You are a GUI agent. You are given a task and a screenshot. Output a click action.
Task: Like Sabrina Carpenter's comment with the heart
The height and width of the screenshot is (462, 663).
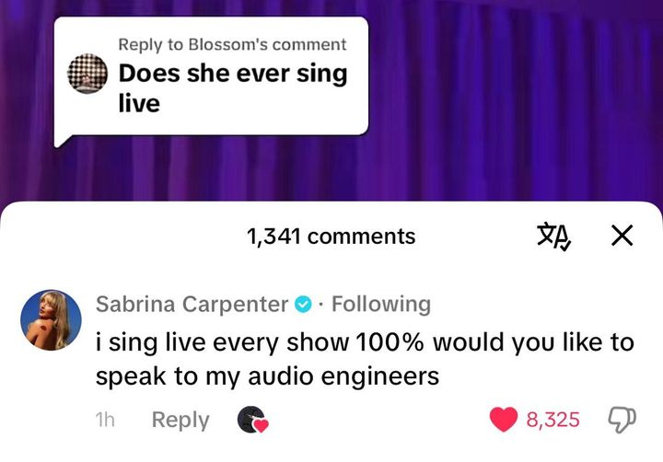pos(503,420)
